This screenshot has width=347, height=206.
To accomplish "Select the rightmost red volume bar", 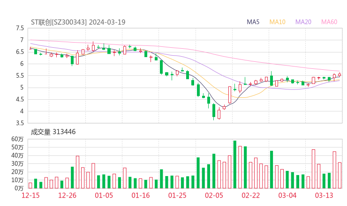I will 339,175.
